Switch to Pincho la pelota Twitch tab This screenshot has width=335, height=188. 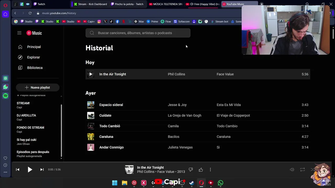(x=127, y=4)
